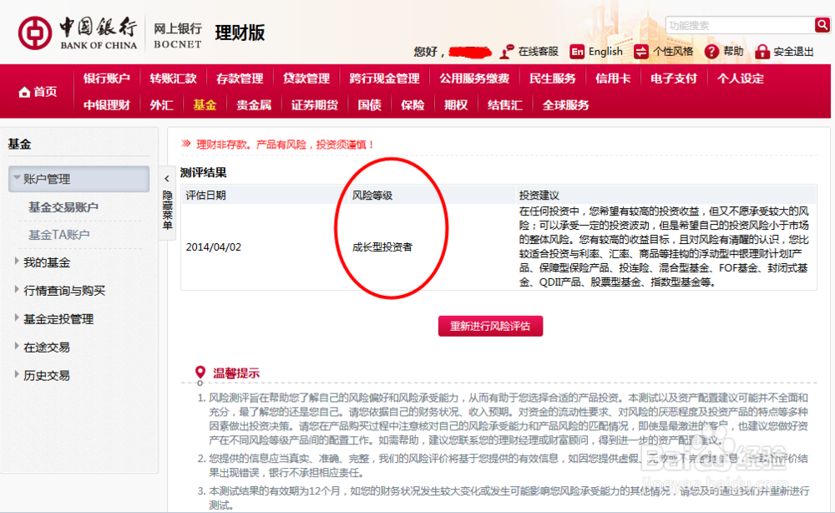Select the highlighted 基金 menu tab
Viewport: 835px width, 513px height.
pos(205,105)
